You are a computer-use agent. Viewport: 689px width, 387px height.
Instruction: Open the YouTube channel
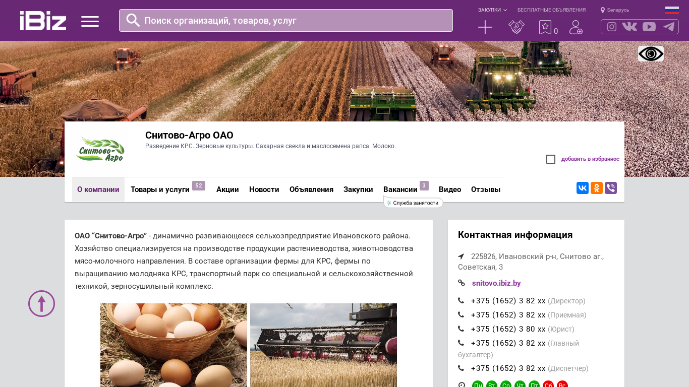click(649, 27)
